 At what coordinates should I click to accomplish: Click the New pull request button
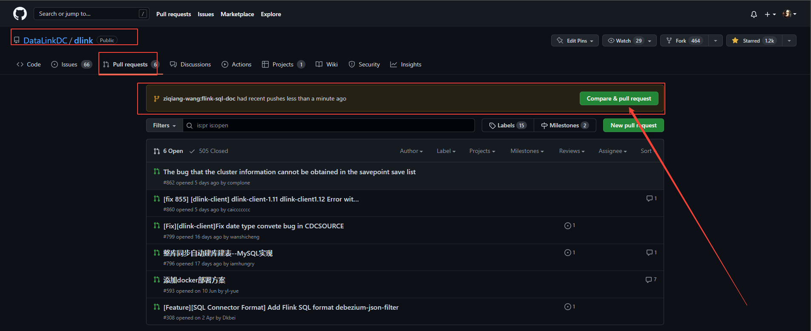[x=633, y=125]
